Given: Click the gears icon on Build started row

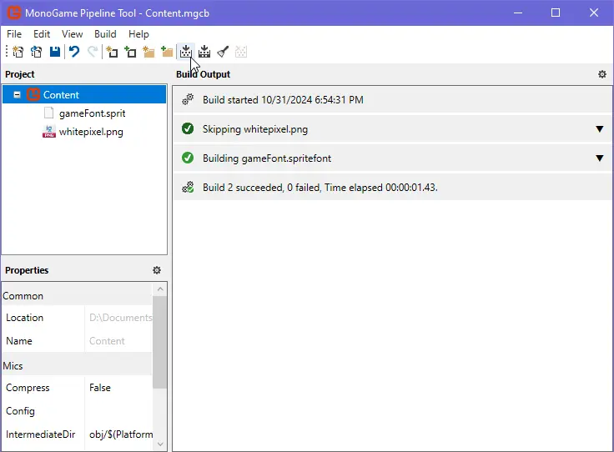Looking at the screenshot, I should [188, 99].
